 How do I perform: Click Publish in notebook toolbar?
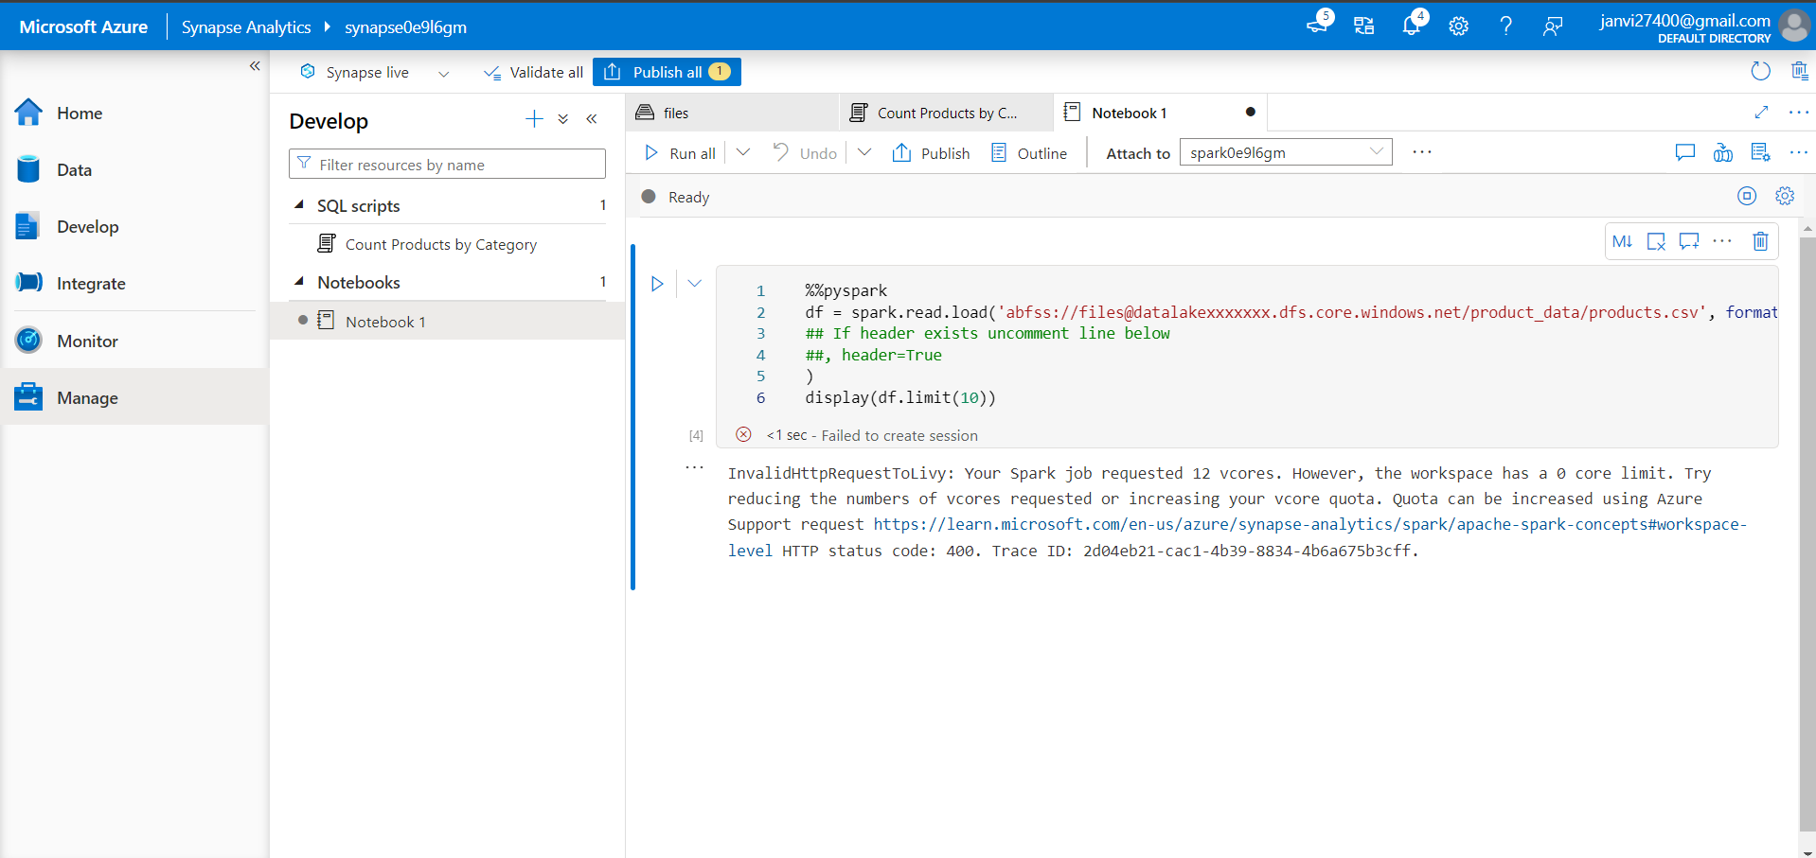pos(931,153)
